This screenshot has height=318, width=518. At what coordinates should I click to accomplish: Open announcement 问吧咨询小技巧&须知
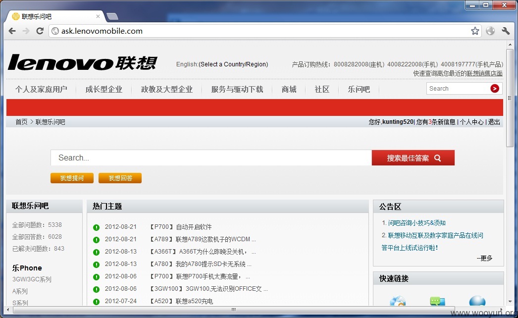[416, 223]
